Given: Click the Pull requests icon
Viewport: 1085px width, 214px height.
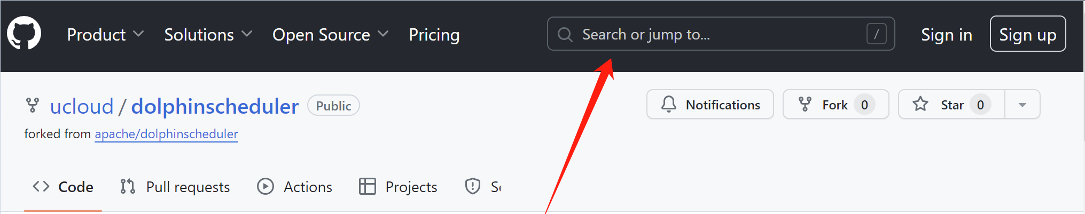Looking at the screenshot, I should 128,186.
